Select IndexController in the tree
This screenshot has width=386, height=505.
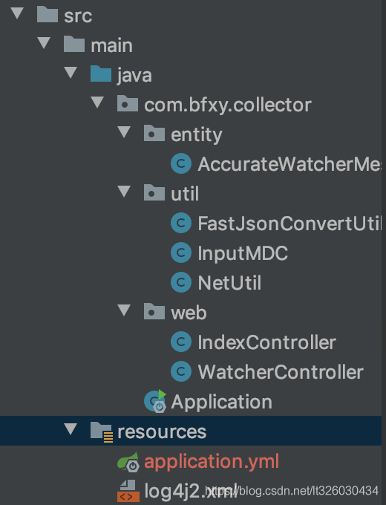pyautogui.click(x=266, y=342)
